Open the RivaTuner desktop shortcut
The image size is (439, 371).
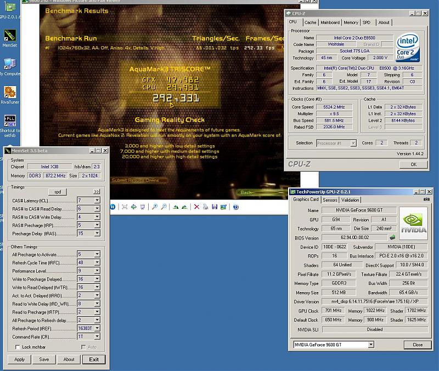(x=10, y=95)
